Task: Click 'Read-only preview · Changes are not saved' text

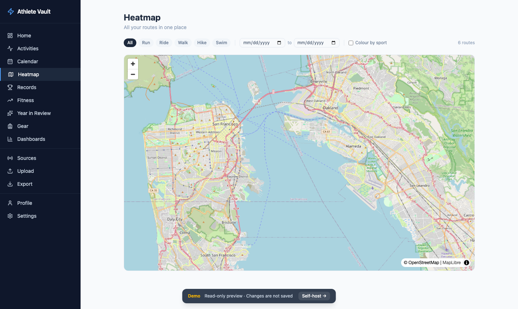Action: click(249, 296)
